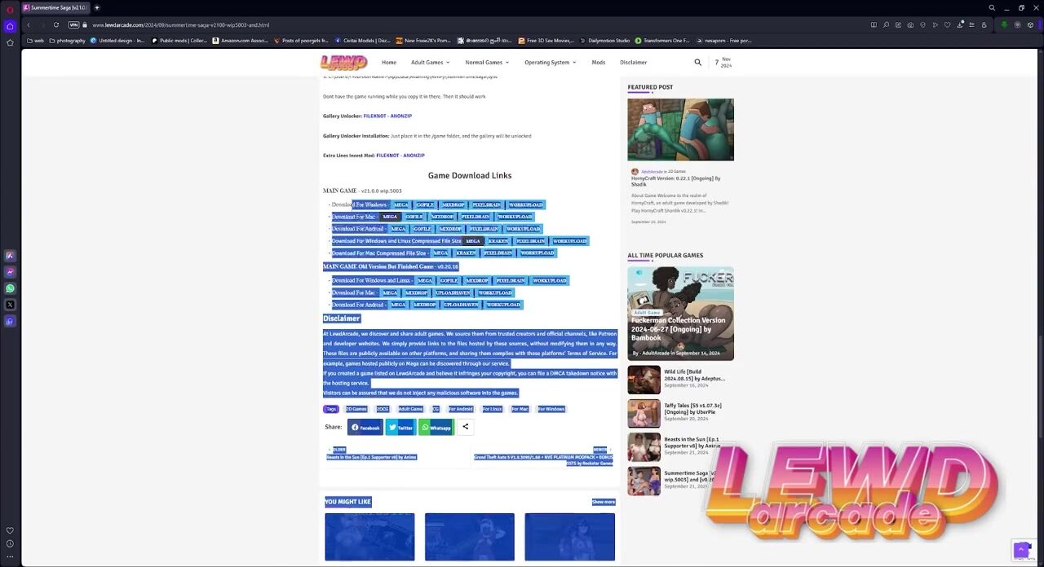Open Messenger in the Opera sidebar
Viewport: 1044px width, 567px height.
(10, 272)
